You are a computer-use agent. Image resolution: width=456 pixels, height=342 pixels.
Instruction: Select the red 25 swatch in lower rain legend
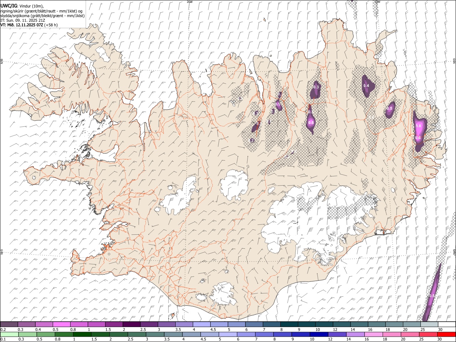pyautogui.click(x=428, y=334)
